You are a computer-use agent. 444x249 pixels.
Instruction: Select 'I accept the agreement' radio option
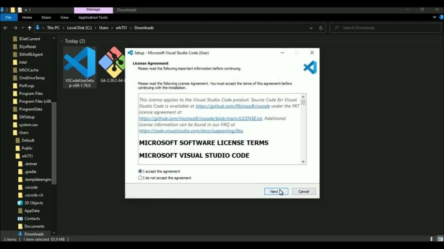pyautogui.click(x=159, y=171)
